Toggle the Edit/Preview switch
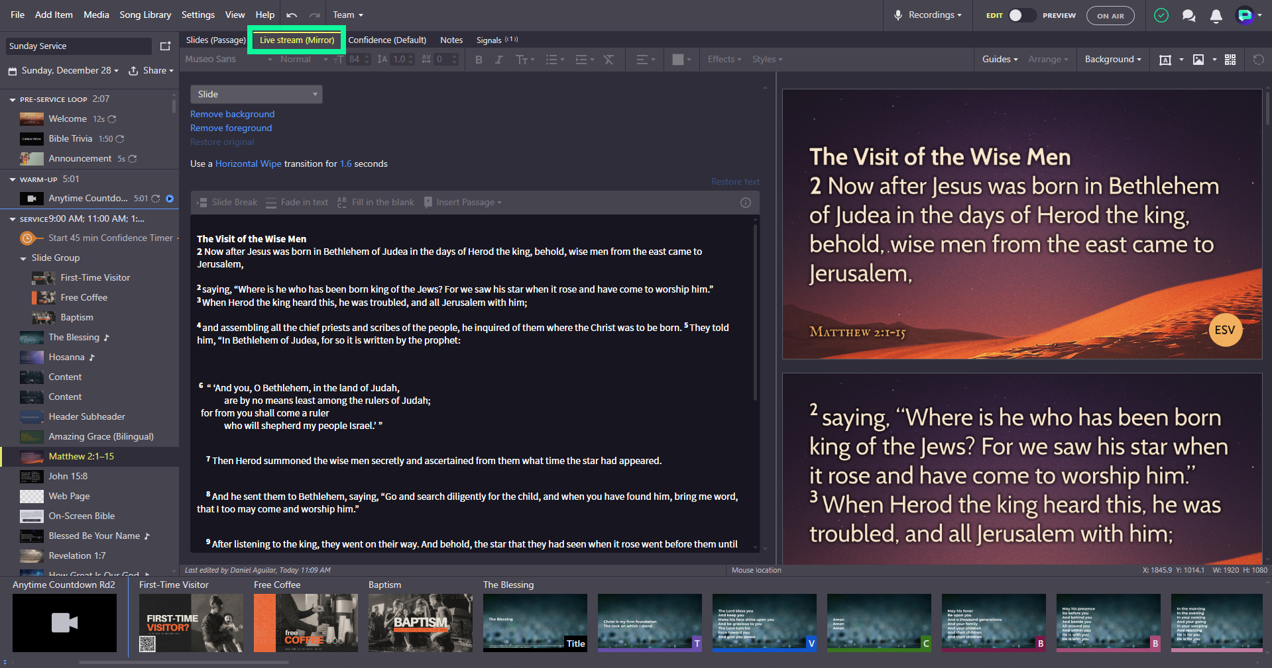The height and width of the screenshot is (668, 1272). tap(1021, 15)
